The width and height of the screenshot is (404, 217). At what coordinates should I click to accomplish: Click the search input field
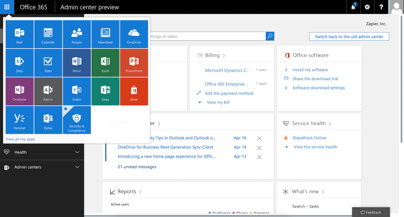[x=207, y=36]
